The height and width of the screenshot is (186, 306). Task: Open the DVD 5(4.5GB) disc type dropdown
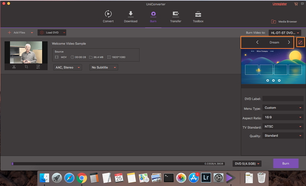point(247,164)
